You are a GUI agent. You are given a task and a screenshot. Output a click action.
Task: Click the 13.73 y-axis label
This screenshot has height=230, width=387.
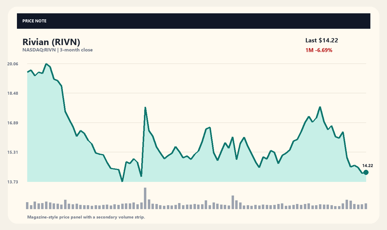pyautogui.click(x=13, y=182)
